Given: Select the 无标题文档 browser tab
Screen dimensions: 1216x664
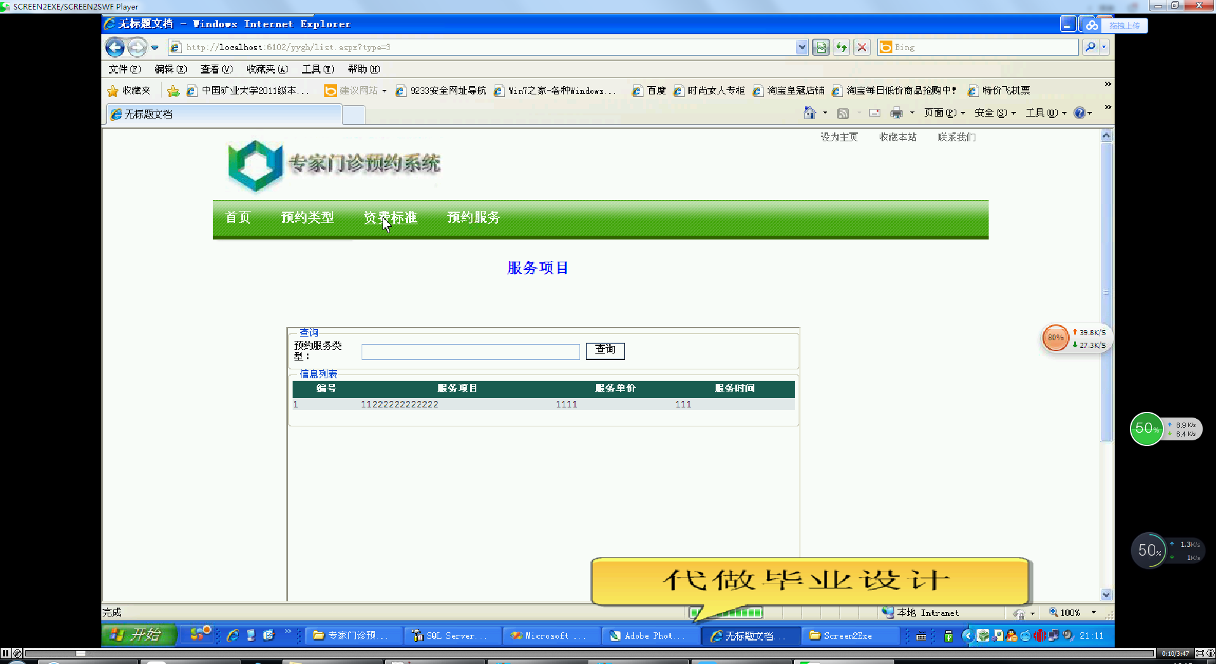Looking at the screenshot, I should 224,114.
